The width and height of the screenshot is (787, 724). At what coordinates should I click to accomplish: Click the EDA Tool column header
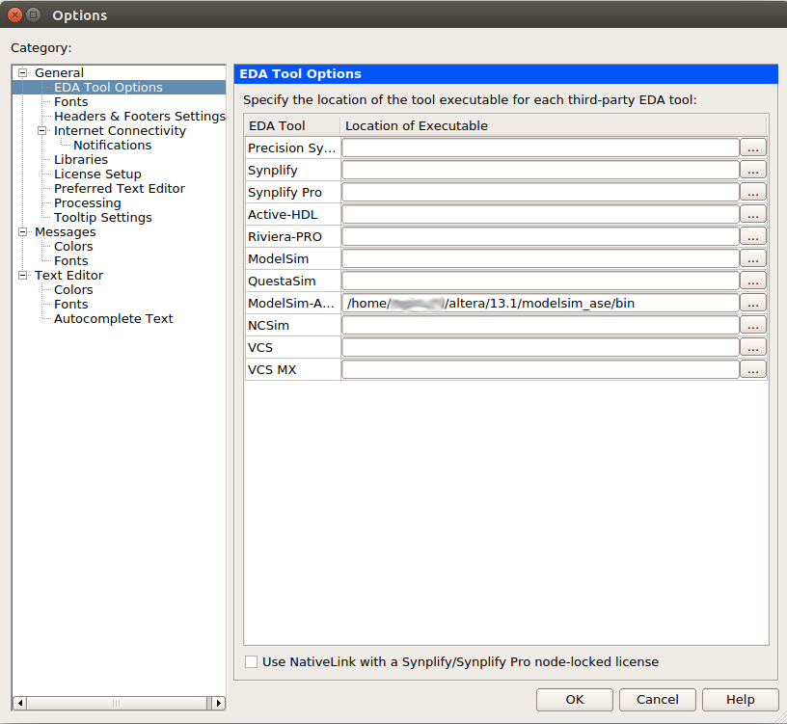pos(292,125)
